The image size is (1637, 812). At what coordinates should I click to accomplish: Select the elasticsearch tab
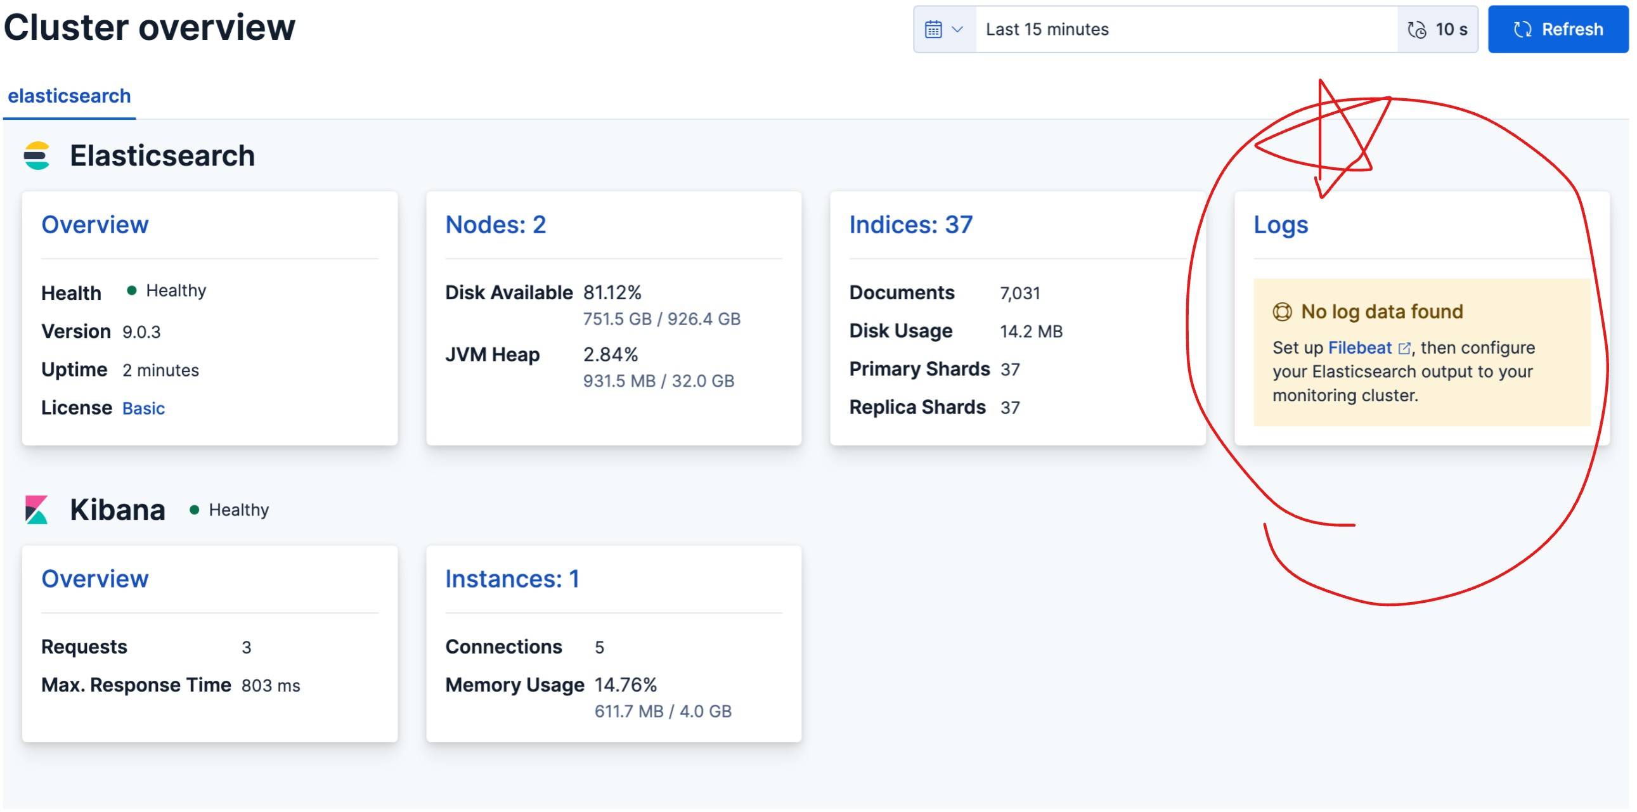(x=69, y=96)
